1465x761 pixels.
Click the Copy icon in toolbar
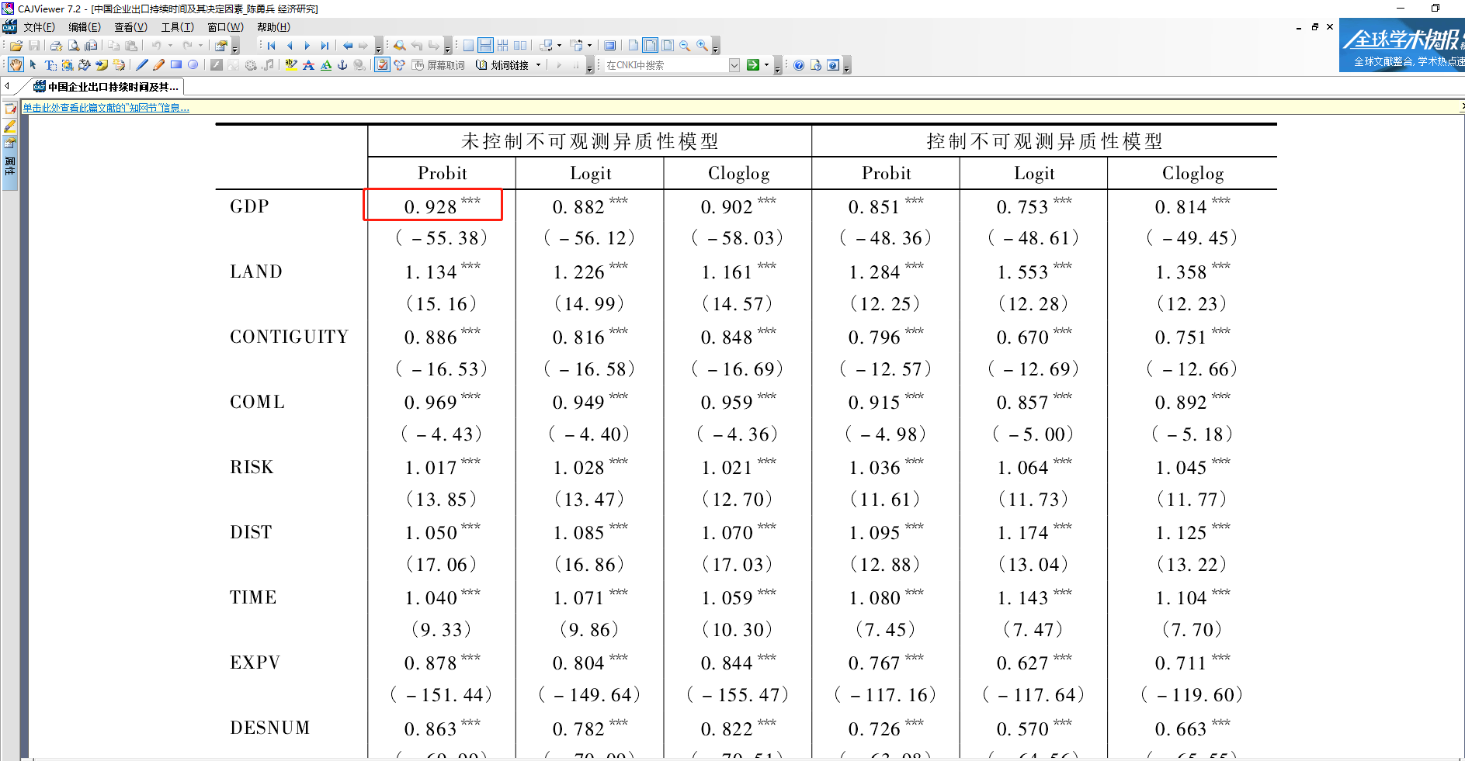[x=113, y=46]
